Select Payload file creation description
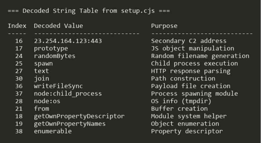The height and width of the screenshot is (143, 261). (191, 86)
